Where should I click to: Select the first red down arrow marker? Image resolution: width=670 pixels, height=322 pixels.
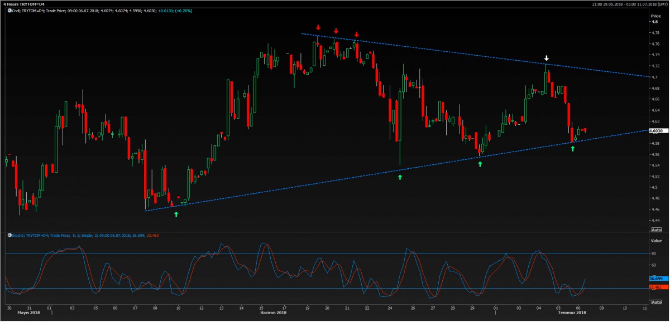[318, 27]
